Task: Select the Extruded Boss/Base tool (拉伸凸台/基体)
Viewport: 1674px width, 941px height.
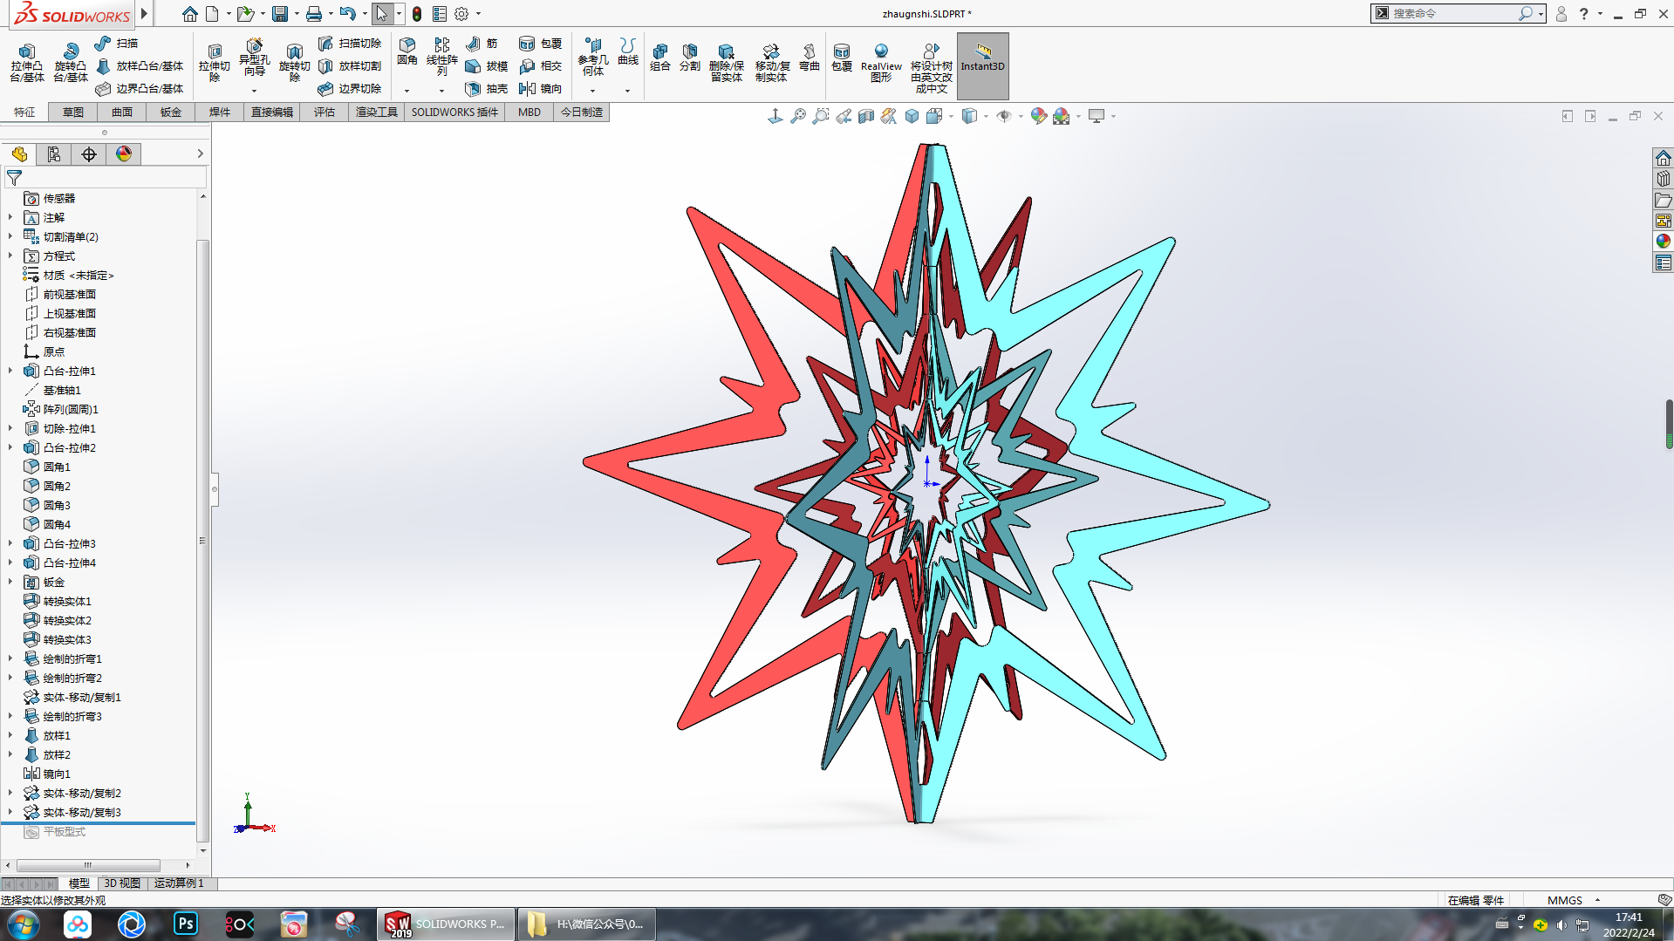Action: 27,63
